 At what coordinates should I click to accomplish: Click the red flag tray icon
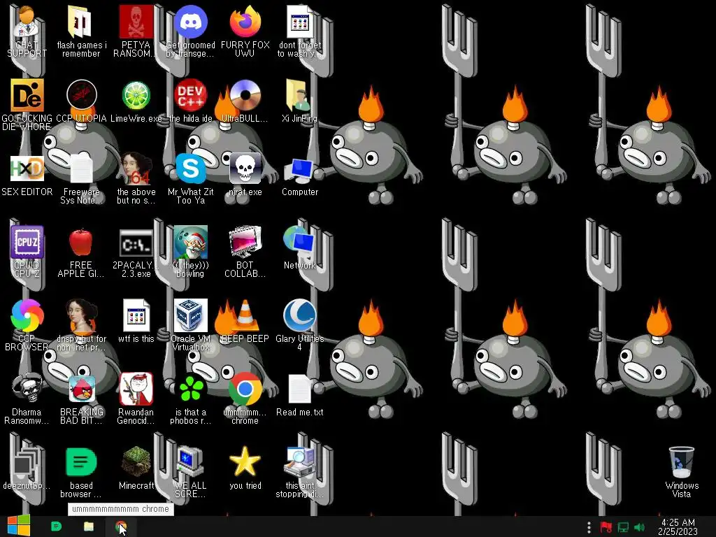coord(606,527)
